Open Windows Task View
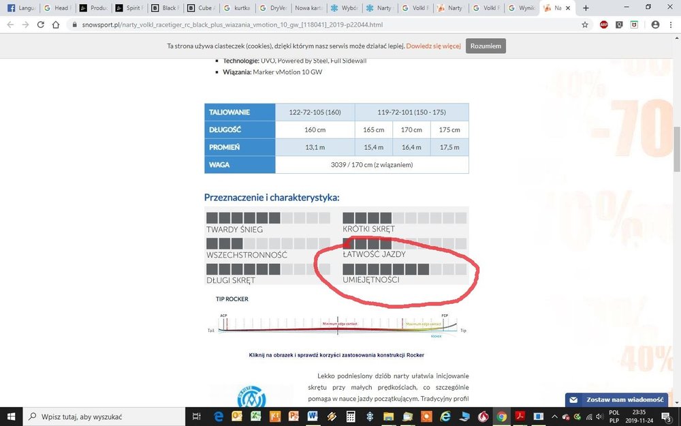The height and width of the screenshot is (426, 681). click(x=196, y=416)
